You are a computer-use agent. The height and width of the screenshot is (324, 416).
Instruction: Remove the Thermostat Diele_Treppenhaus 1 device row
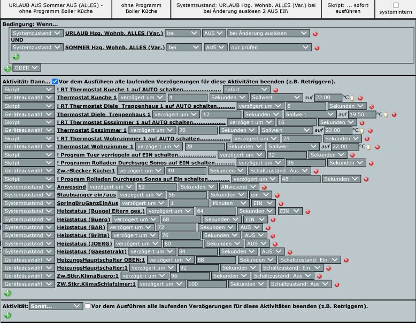pyautogui.click(x=394, y=115)
